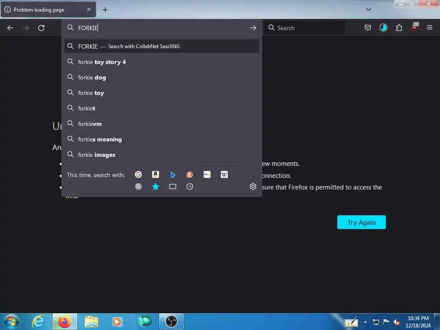The image size is (440, 330).
Task: Open the media player taskbar icon
Action: (117, 322)
